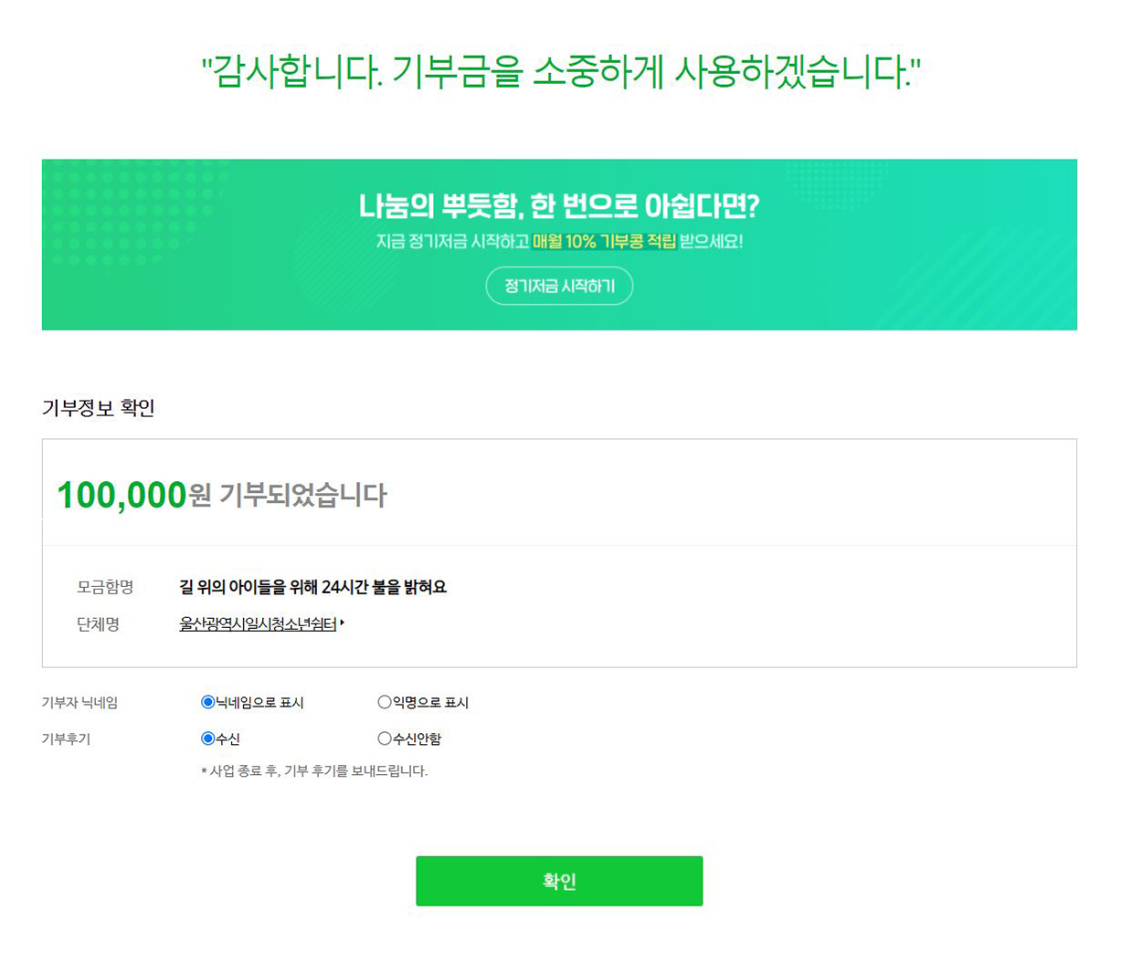Viewport: 1142px width, 963px height.
Task: Click the small arrow beside the organization name
Action: pyautogui.click(x=343, y=623)
